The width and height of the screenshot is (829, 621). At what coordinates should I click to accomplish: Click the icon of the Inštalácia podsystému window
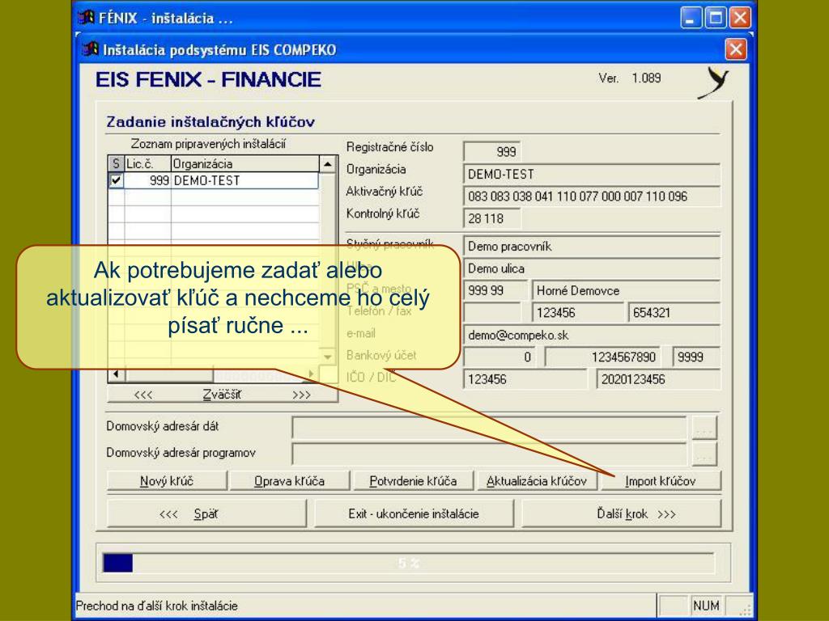[x=90, y=49]
